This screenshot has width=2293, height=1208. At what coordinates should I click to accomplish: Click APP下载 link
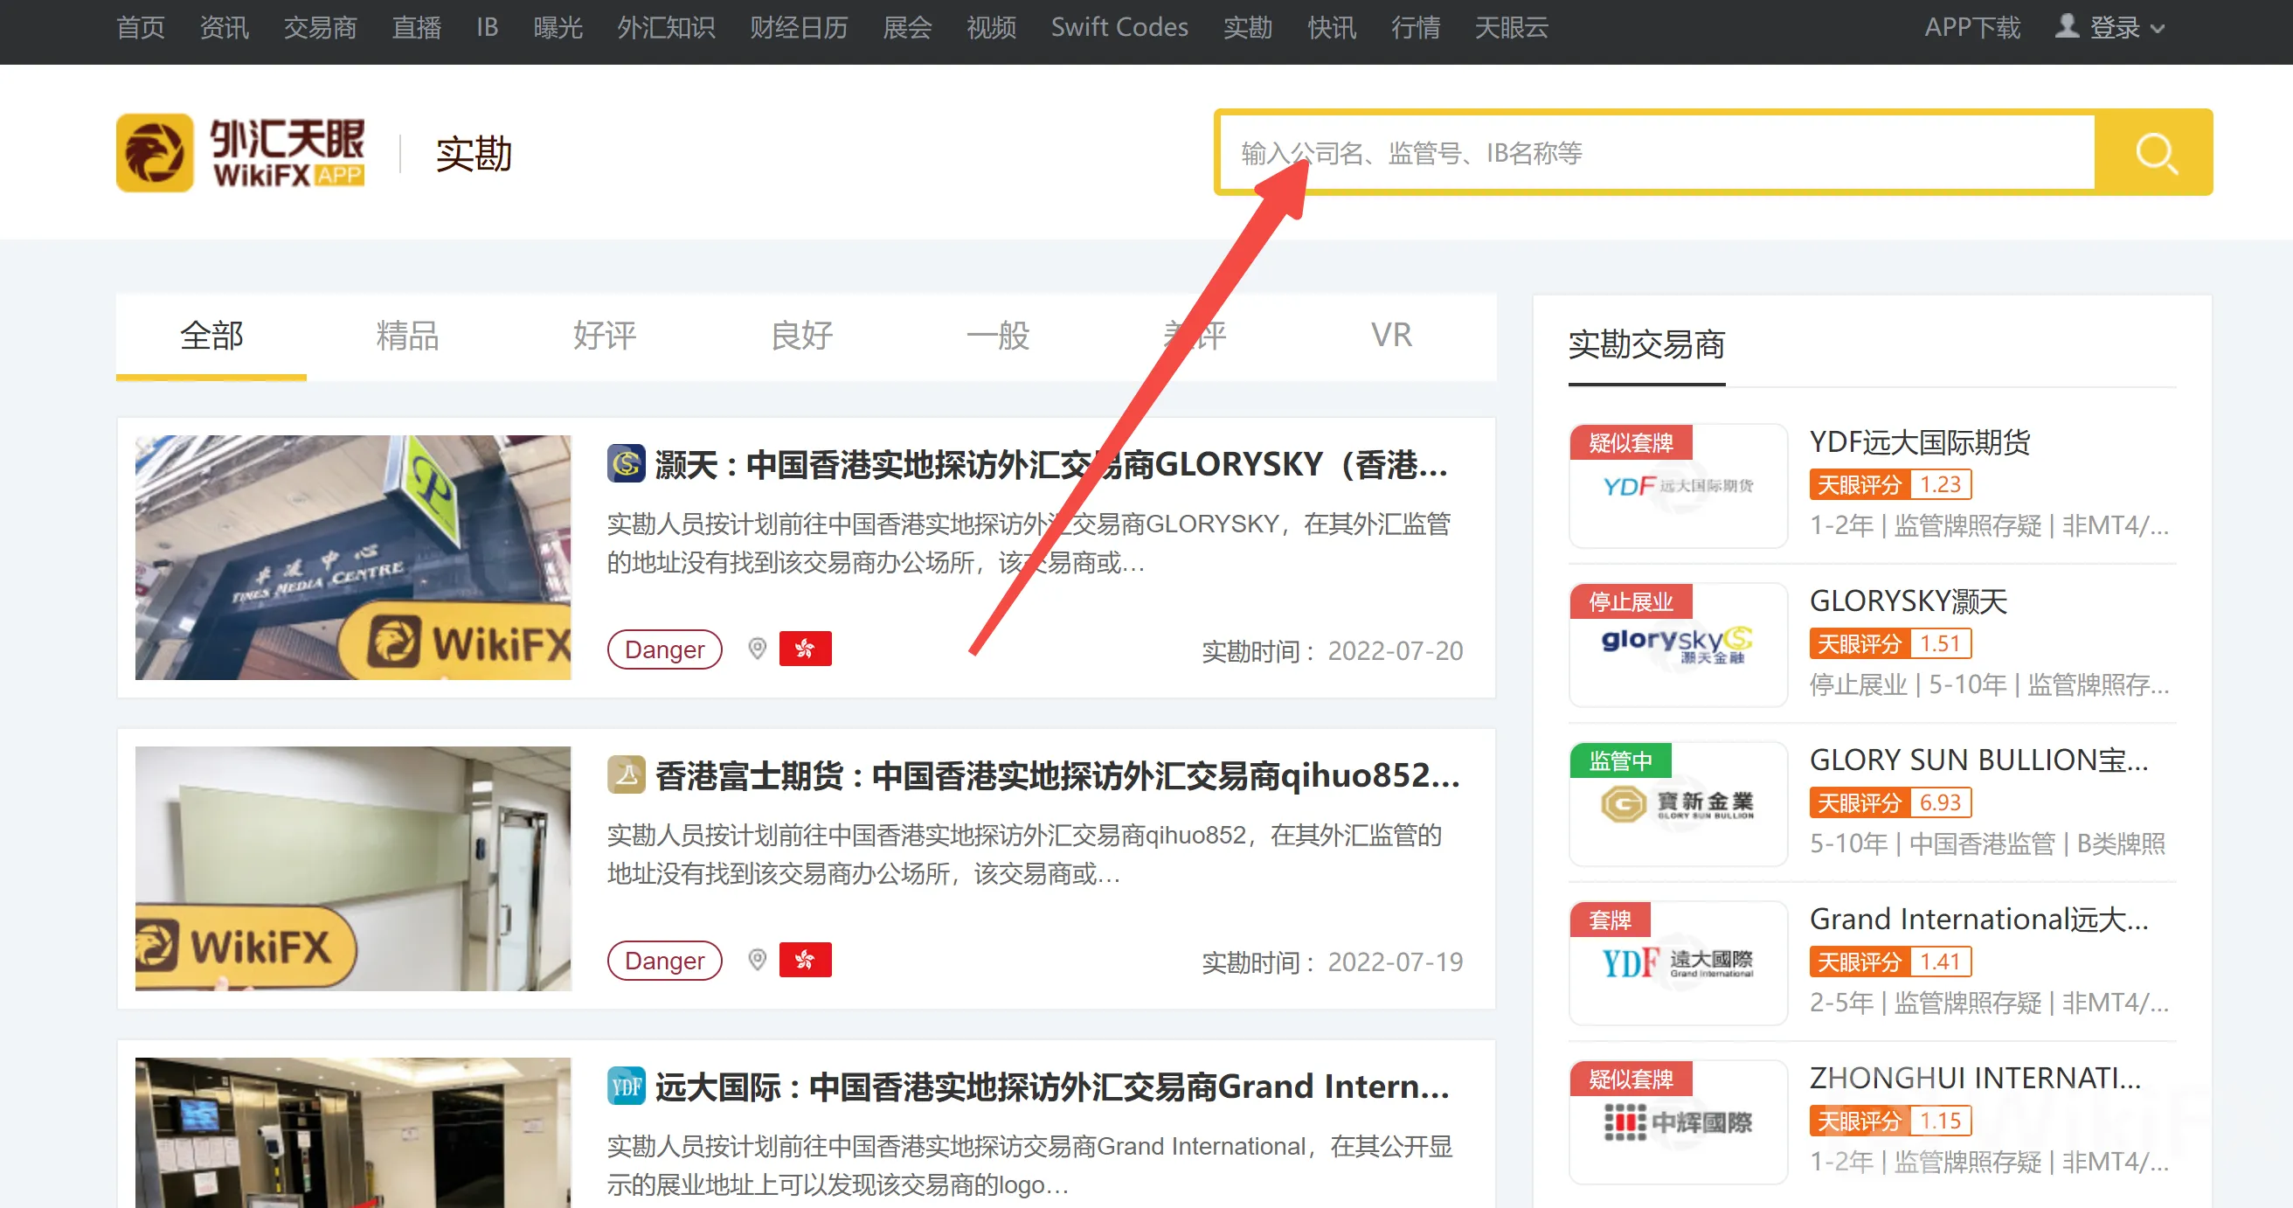(x=1971, y=28)
